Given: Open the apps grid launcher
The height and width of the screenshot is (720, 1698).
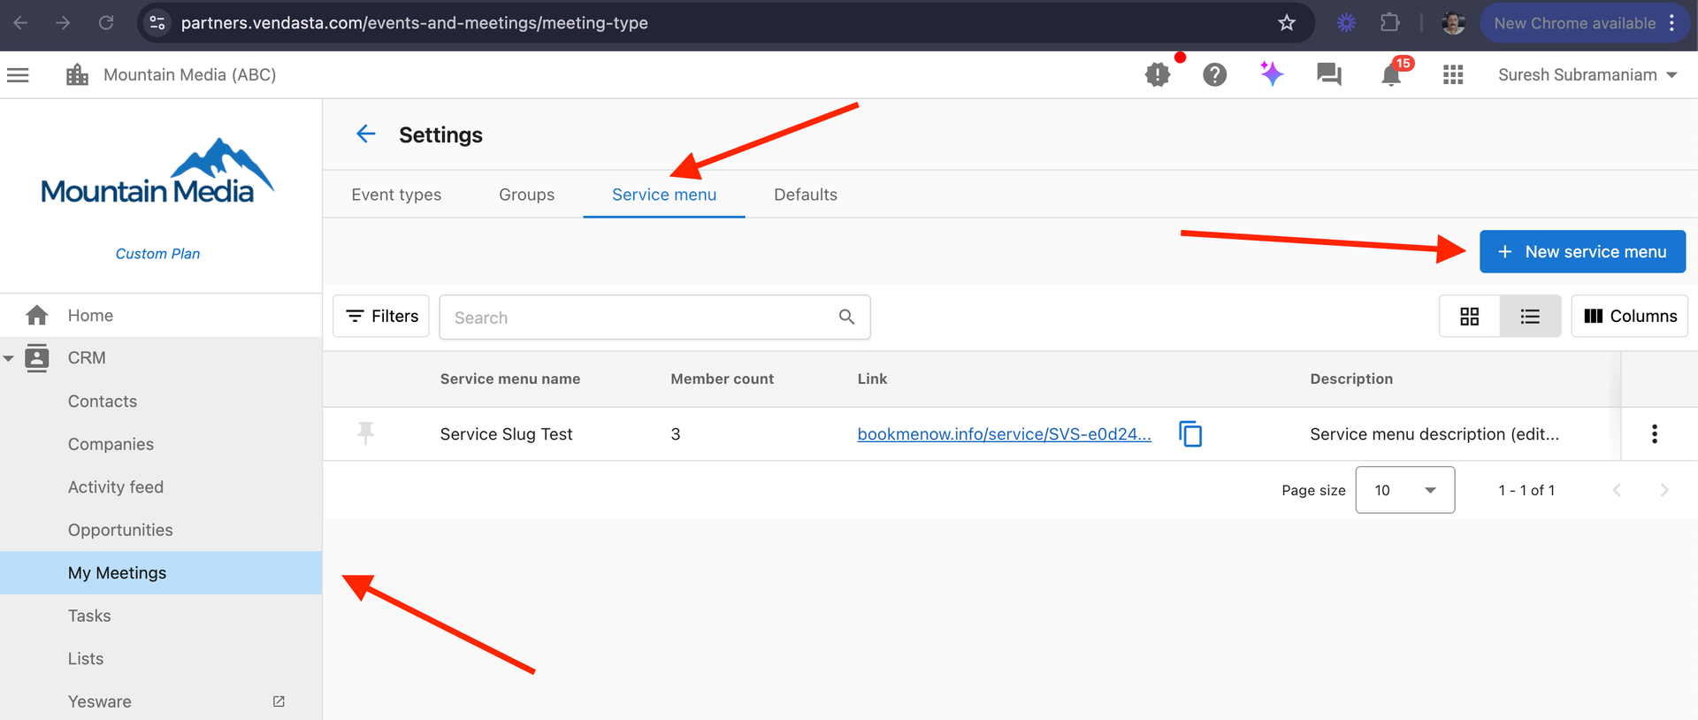Looking at the screenshot, I should coord(1453,75).
